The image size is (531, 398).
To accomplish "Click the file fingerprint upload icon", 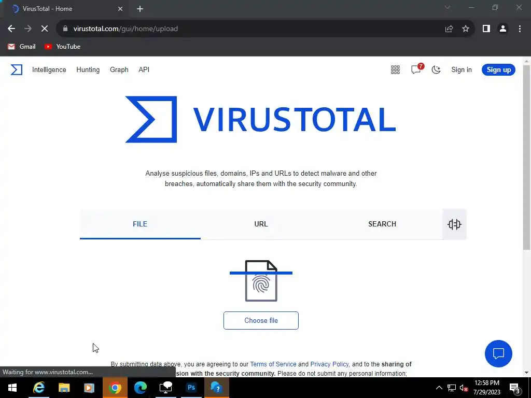I will (x=261, y=280).
